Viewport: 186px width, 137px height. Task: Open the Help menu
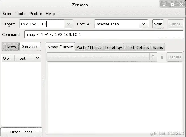(x=50, y=14)
